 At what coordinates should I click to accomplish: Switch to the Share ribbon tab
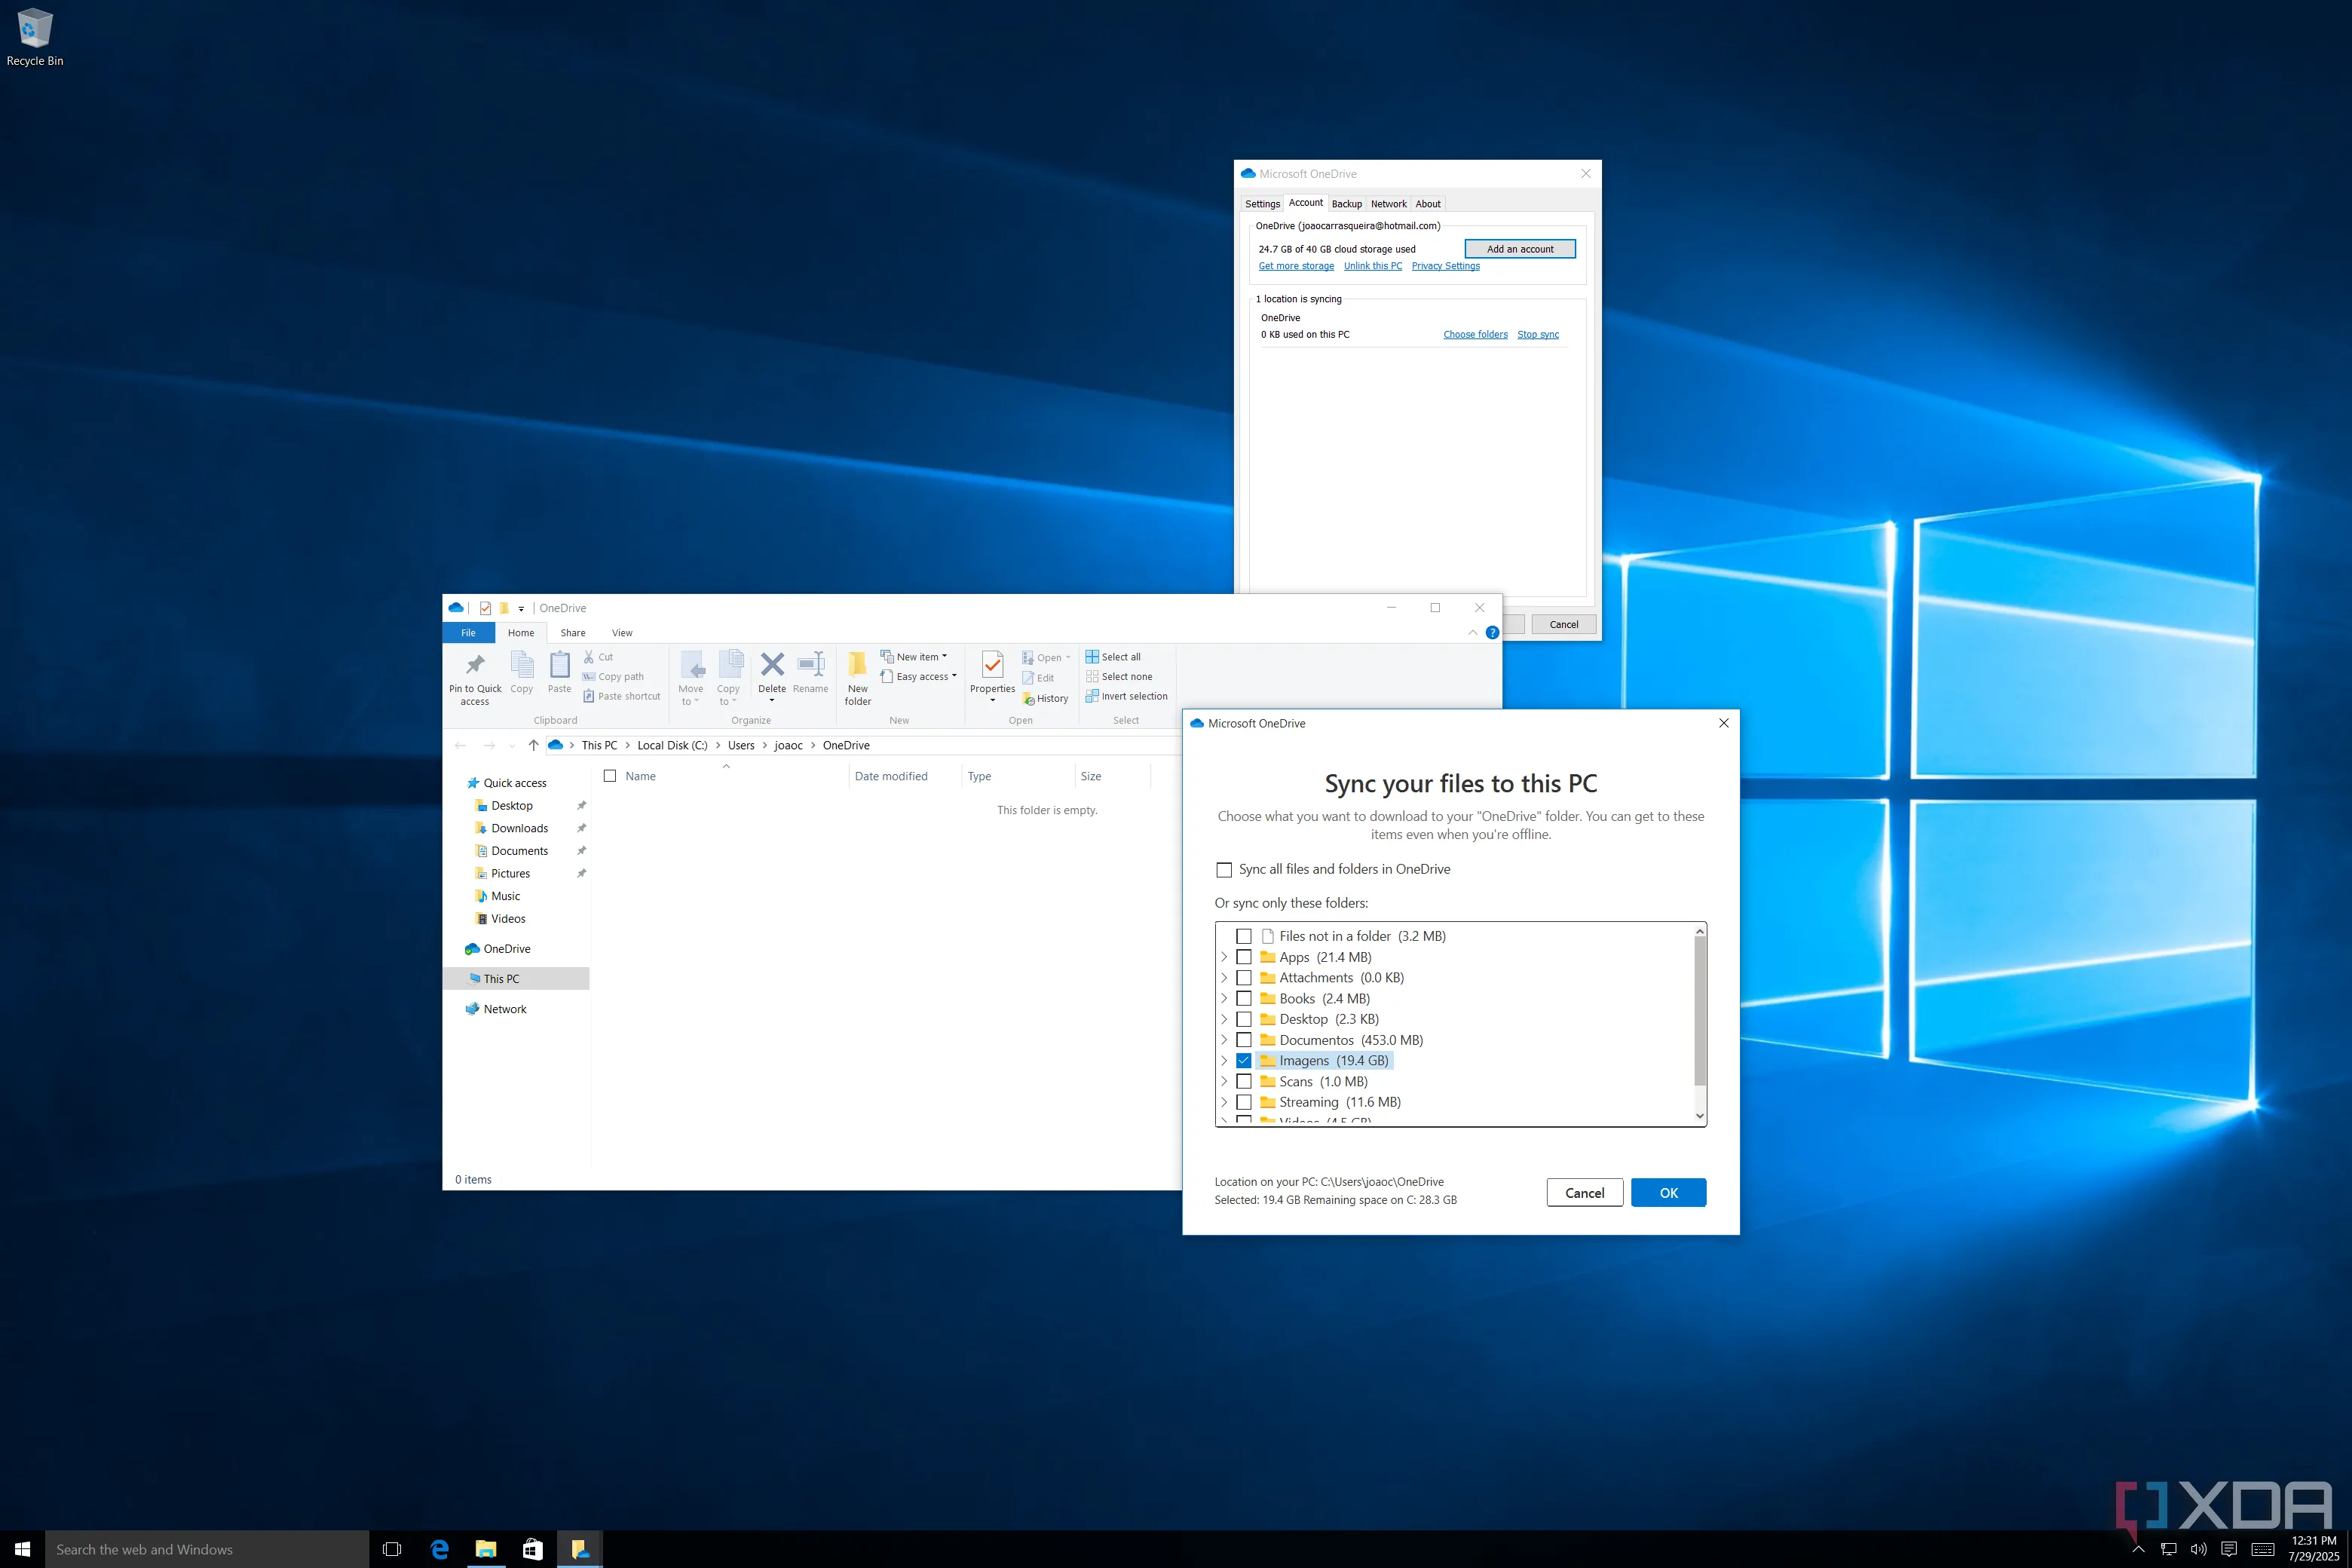pos(573,633)
